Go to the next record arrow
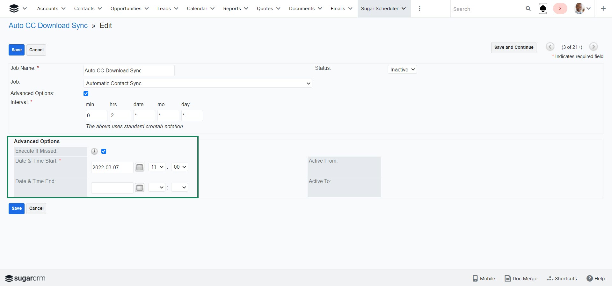The width and height of the screenshot is (612, 286). [593, 47]
